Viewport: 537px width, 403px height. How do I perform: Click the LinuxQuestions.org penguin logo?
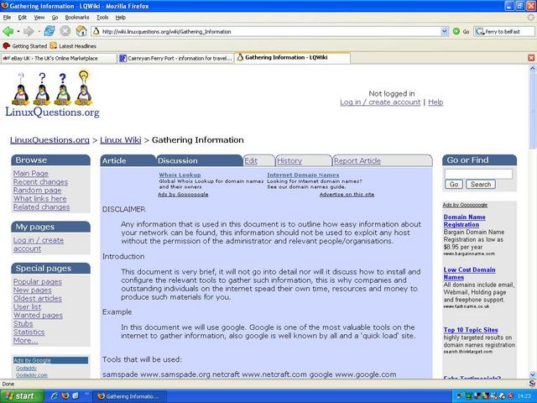[52, 94]
